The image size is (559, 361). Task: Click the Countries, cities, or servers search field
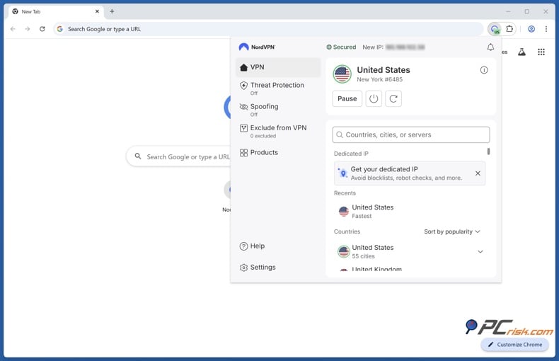click(410, 134)
